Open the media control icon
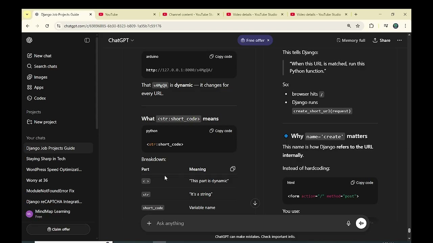 tap(386, 26)
